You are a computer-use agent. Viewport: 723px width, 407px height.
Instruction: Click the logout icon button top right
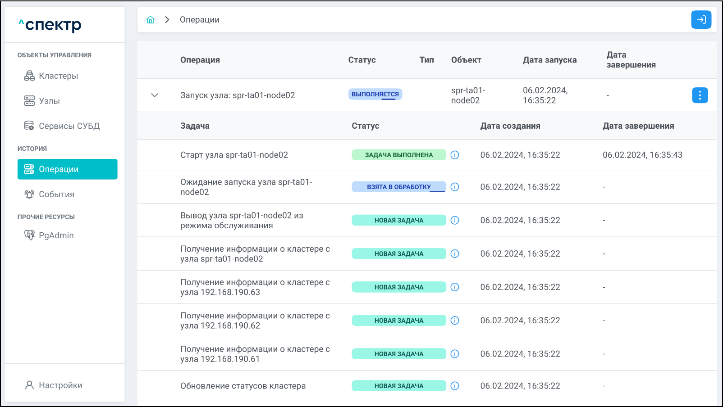coord(701,20)
